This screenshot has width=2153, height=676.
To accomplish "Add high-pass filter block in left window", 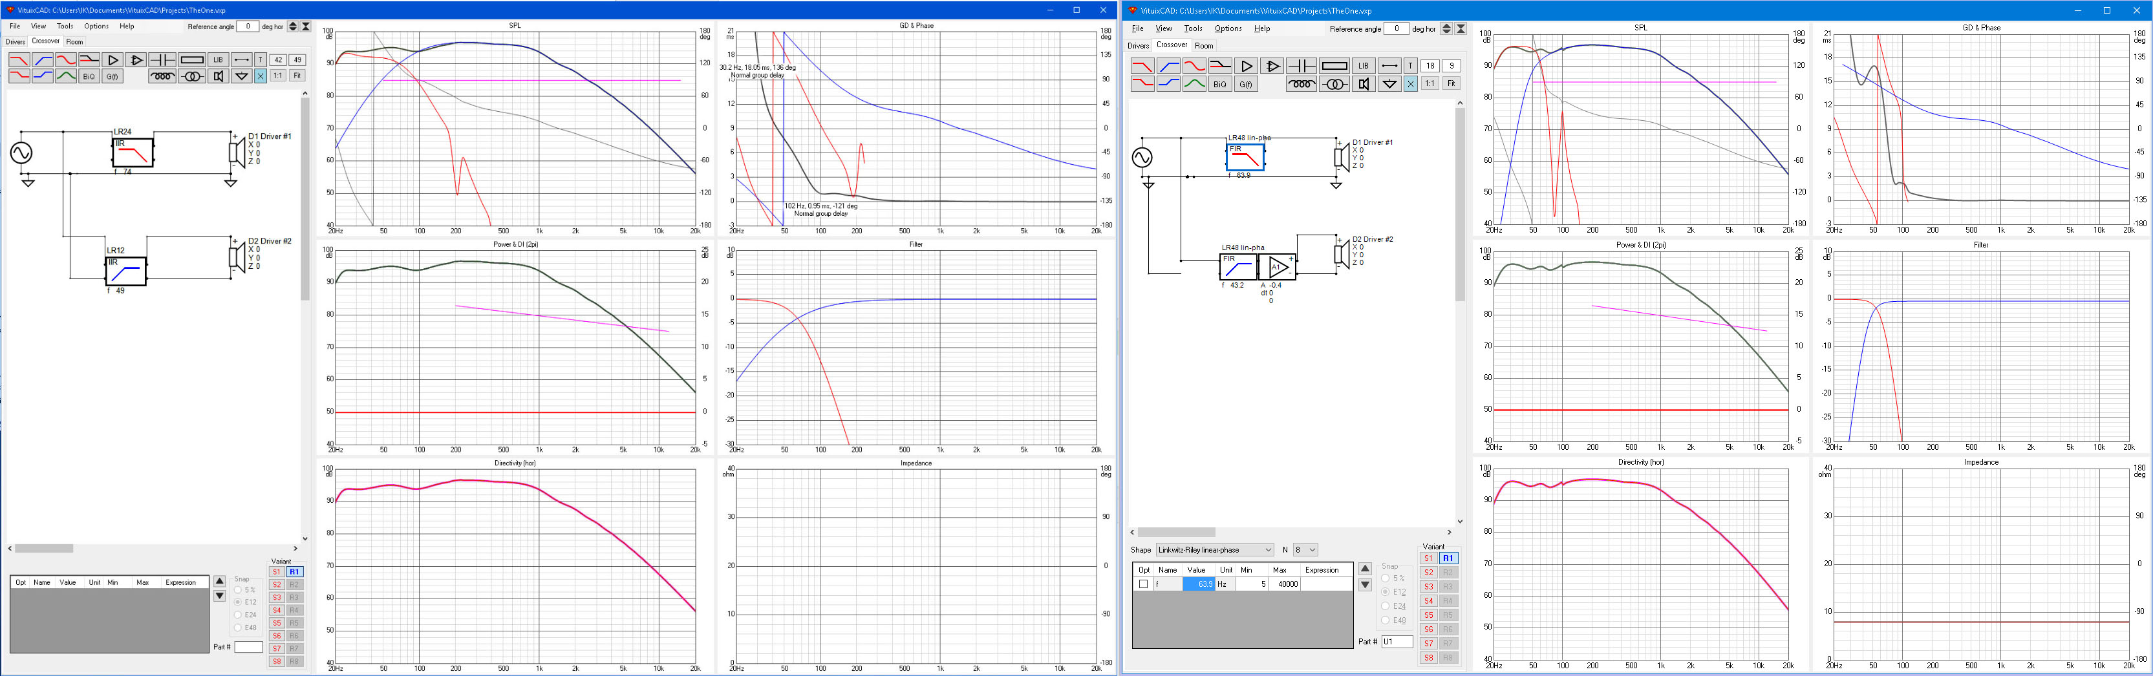I will coord(43,60).
